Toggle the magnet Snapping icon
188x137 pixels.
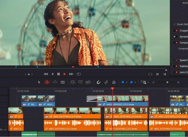(98, 82)
